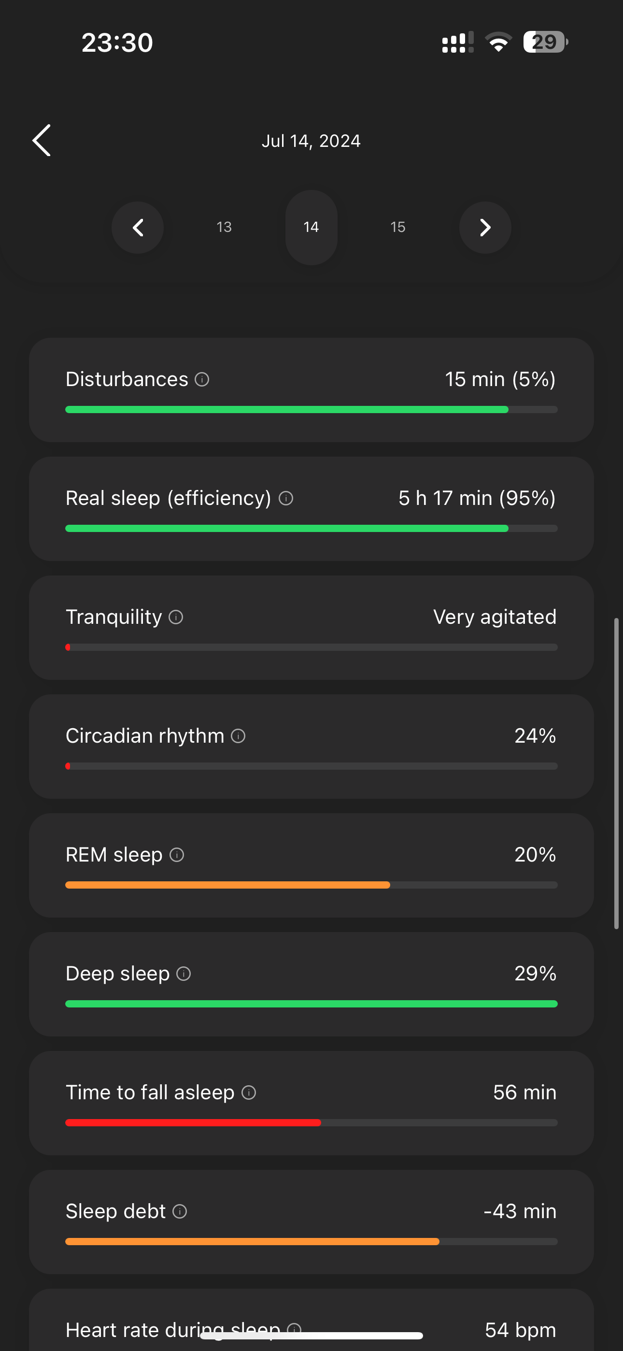Click the Time to fall asleep red bar

coord(193,1123)
